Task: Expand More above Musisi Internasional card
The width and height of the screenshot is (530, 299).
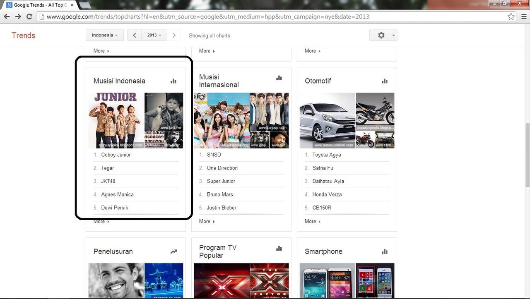Action: point(207,51)
